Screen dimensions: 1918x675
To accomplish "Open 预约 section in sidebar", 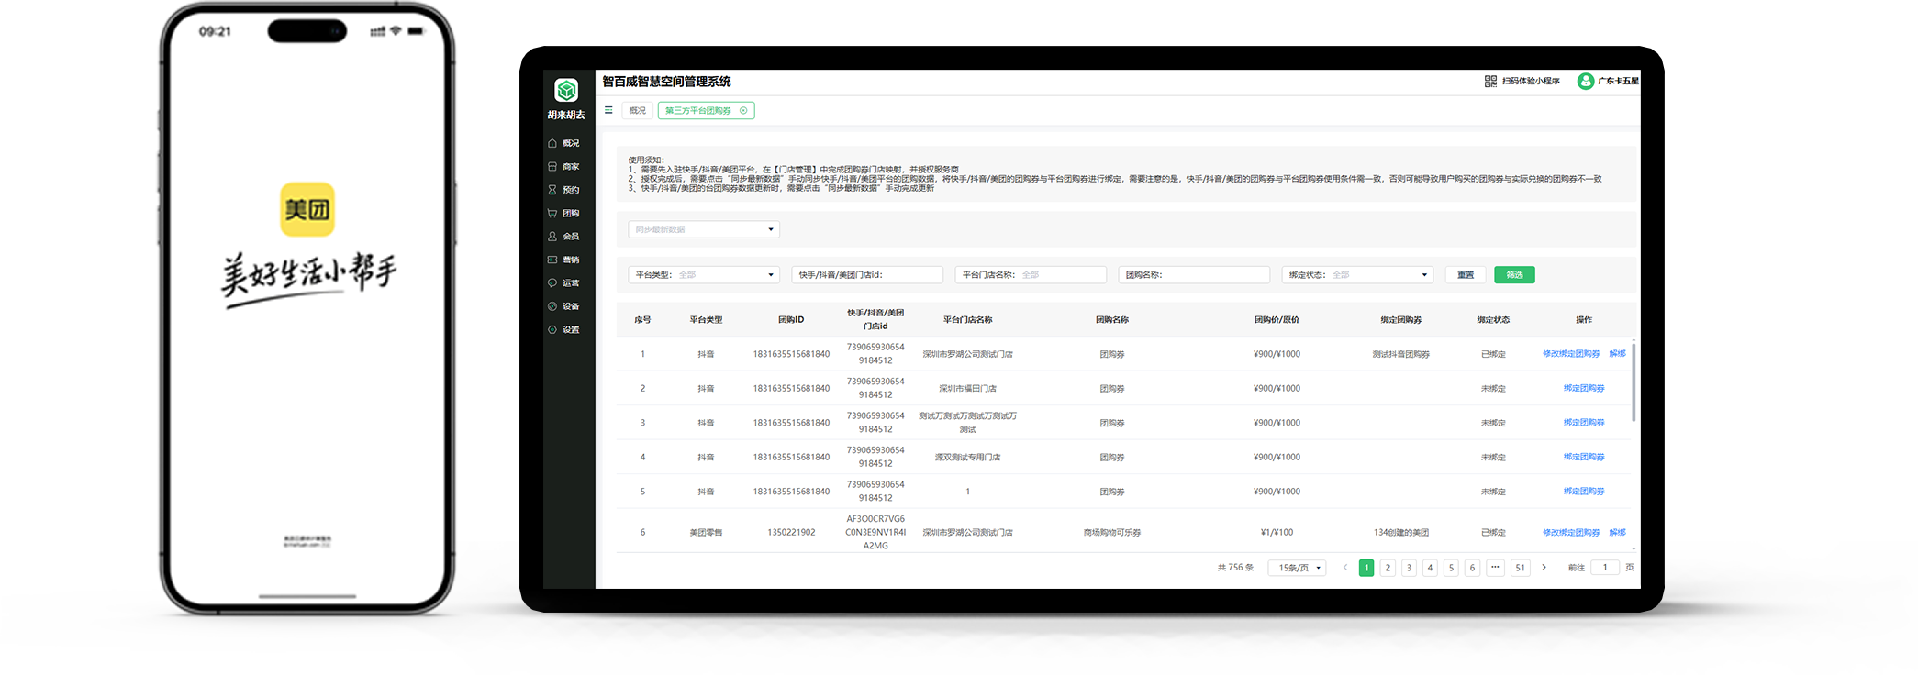I will click(564, 190).
